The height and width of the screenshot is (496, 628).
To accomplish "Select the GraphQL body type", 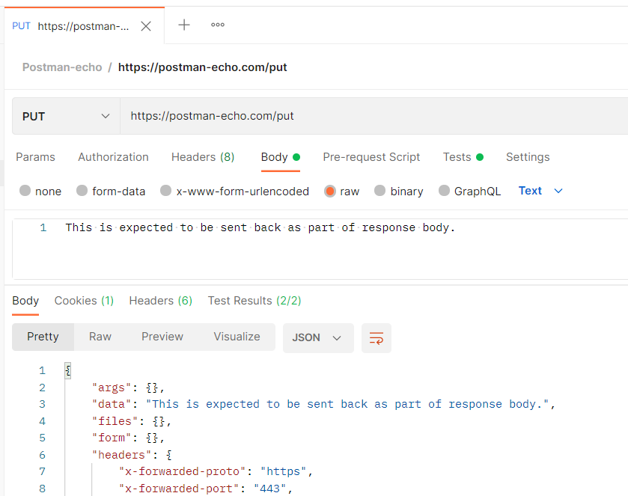I will point(444,191).
